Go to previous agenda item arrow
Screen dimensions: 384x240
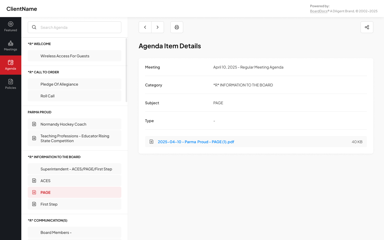point(145,27)
